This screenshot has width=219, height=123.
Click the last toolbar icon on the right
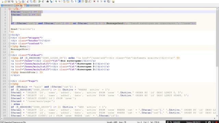pyautogui.click(x=113, y=1)
